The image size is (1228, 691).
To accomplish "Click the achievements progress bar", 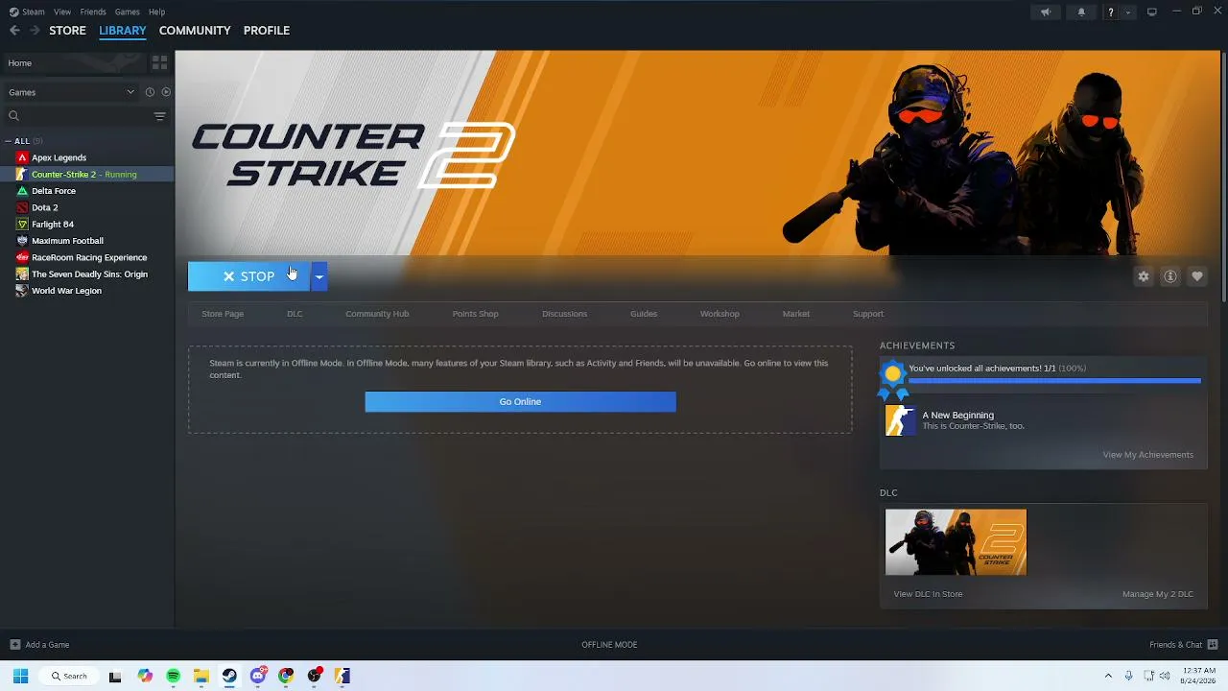I will 1054,381.
